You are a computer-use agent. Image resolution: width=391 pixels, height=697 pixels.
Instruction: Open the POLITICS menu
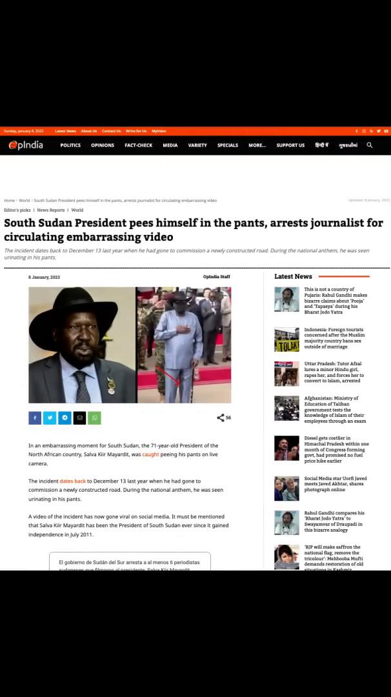pyautogui.click(x=70, y=145)
